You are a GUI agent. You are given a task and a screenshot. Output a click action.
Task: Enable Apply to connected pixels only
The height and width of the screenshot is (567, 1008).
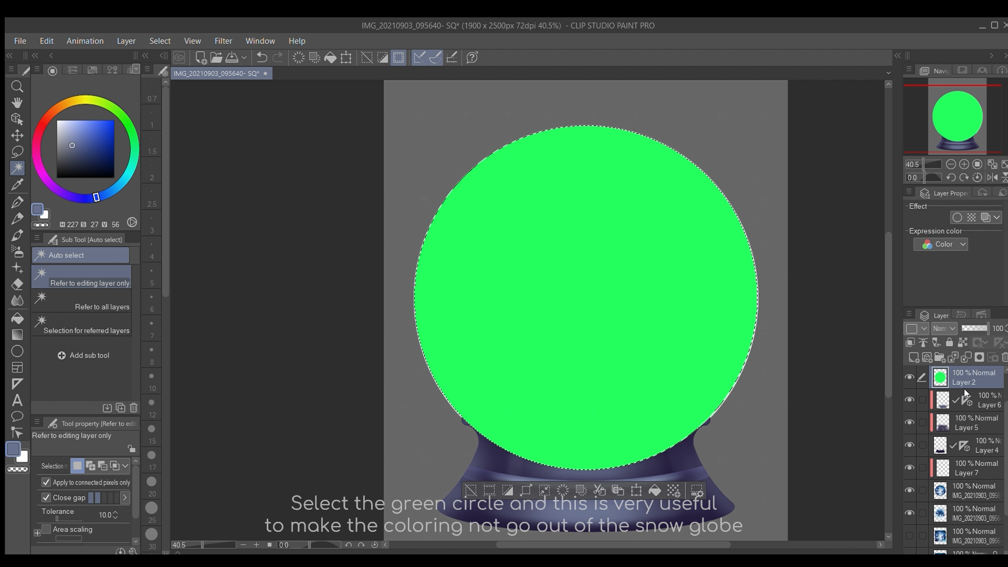[46, 482]
